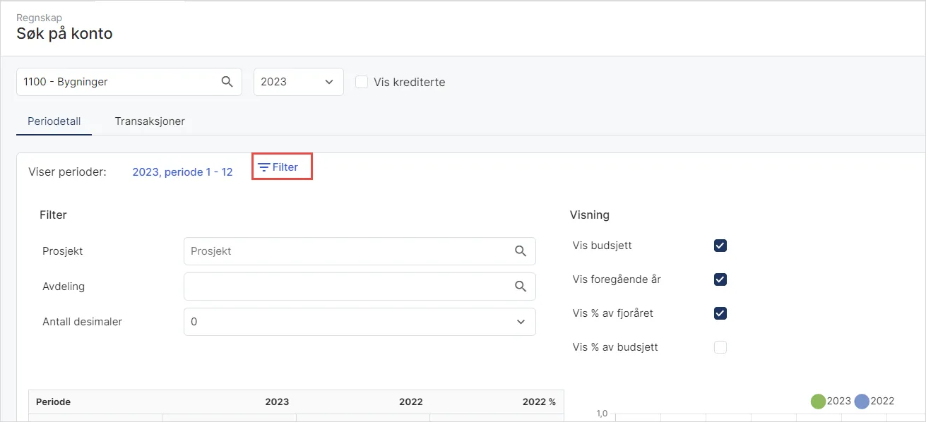The width and height of the screenshot is (926, 422).
Task: Enable Vis % av budsjett checkbox
Action: click(x=720, y=347)
